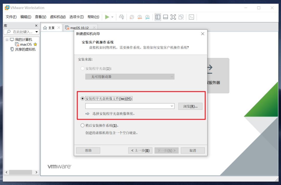
Task: Select macOS in the library tree
Action: point(26,44)
